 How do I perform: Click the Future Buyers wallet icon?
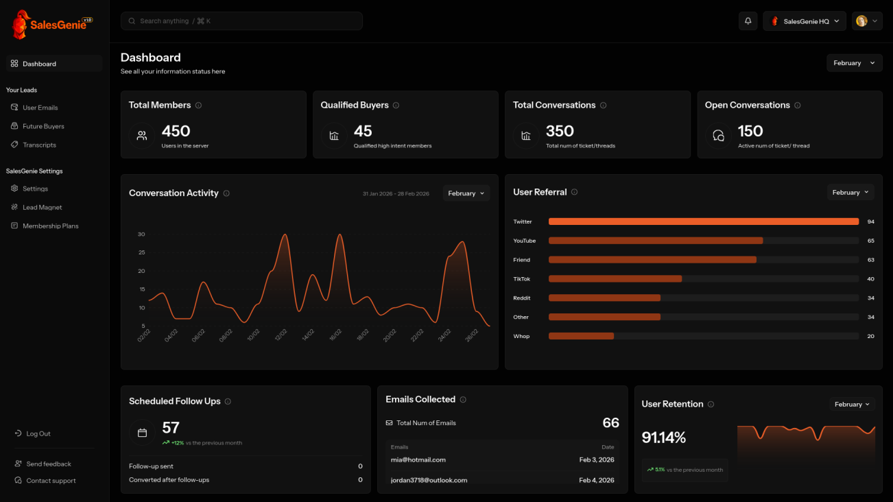15,125
